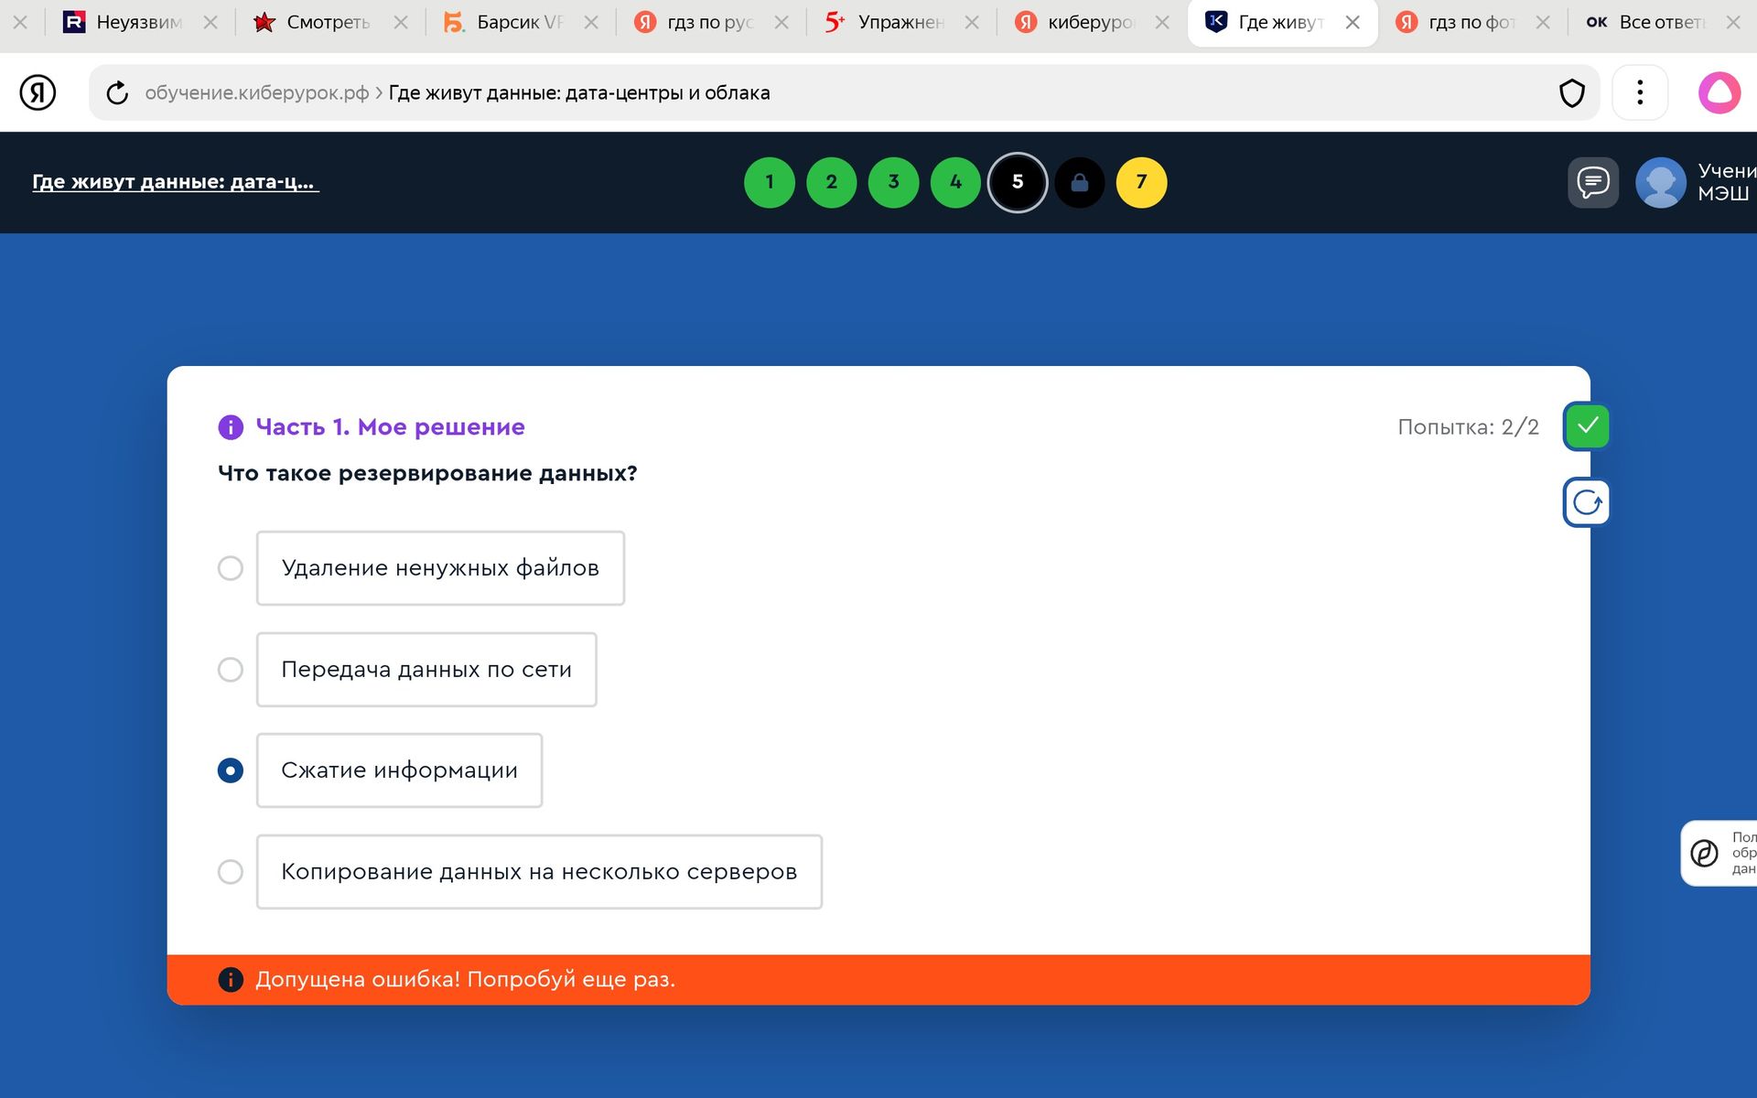Go to yellow lesson step 7
The width and height of the screenshot is (1757, 1098).
click(1141, 182)
